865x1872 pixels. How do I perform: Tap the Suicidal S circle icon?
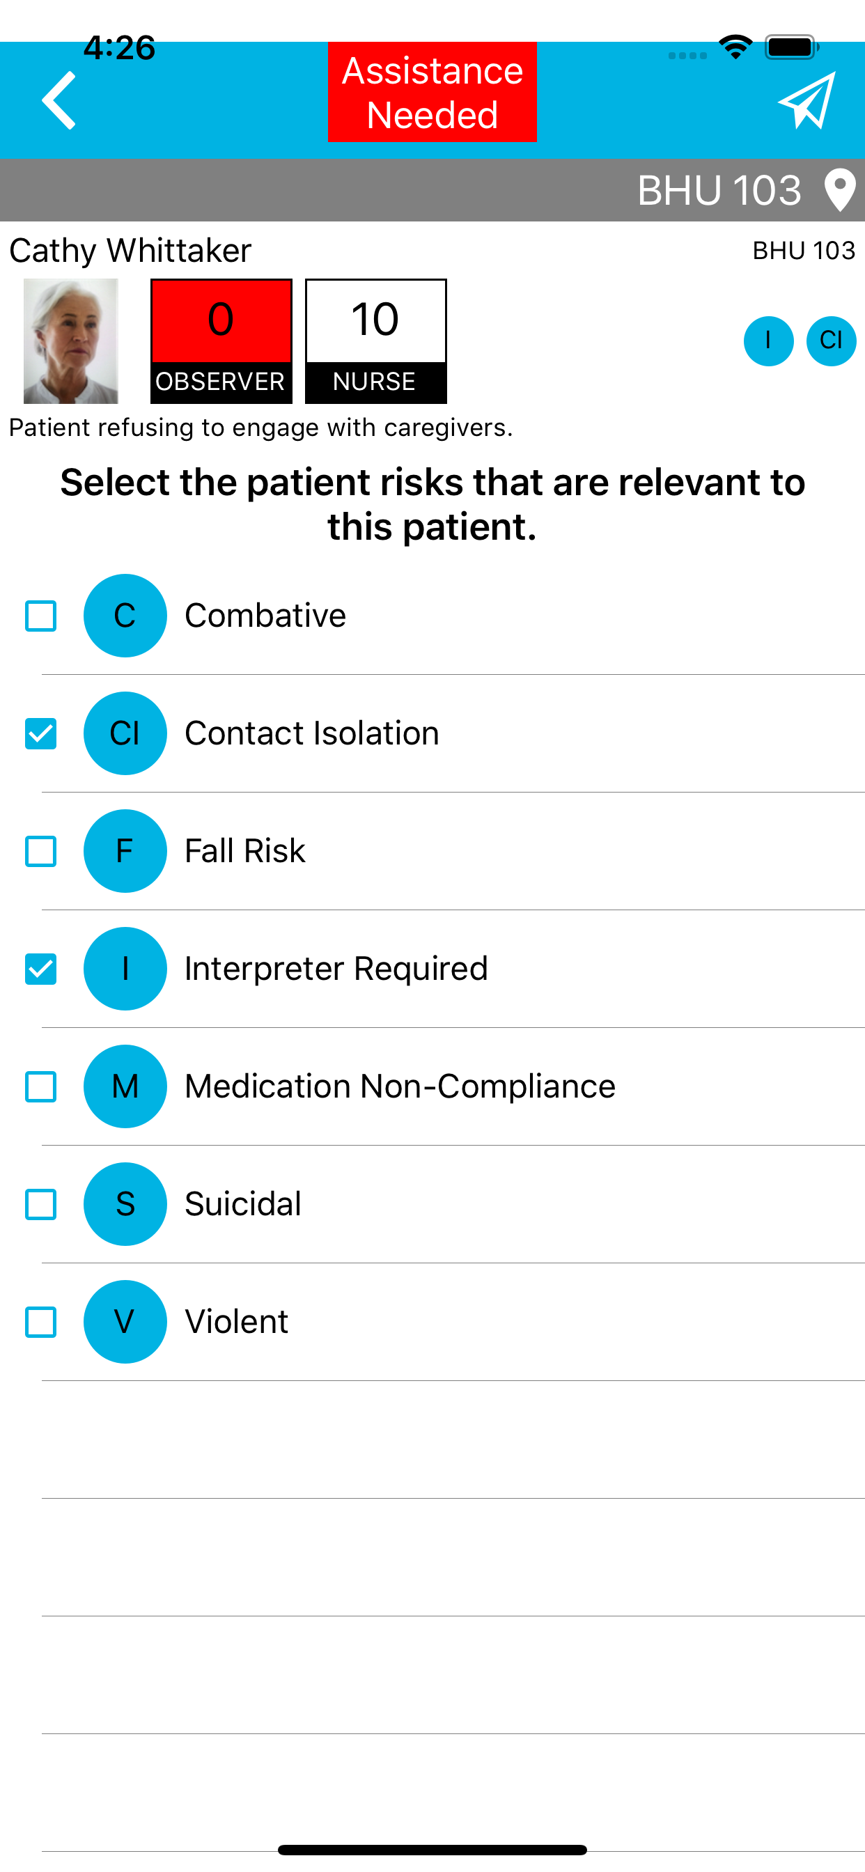125,1204
